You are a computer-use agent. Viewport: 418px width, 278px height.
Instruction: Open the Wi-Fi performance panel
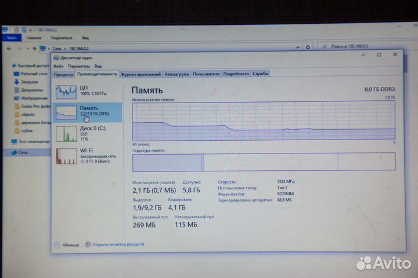point(88,156)
